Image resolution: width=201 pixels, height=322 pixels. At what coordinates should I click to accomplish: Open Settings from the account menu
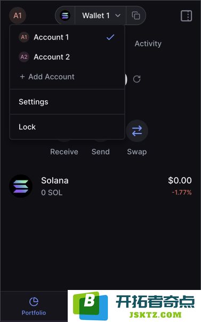[67, 102]
